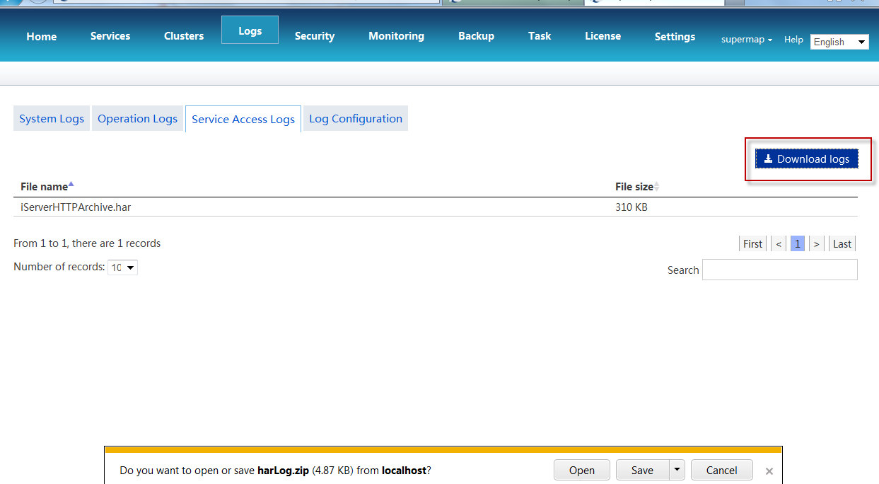The height and width of the screenshot is (484, 879).
Task: Change the Number of records dropdown
Action: point(122,267)
